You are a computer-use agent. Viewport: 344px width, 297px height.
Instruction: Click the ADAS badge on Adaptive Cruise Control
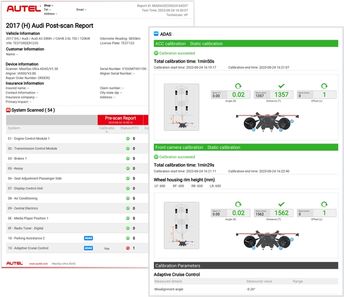pyautogui.click(x=88, y=248)
